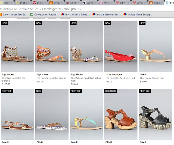
Task: Open the Faithful Sandal in Orange image
Action: point(52,47)
